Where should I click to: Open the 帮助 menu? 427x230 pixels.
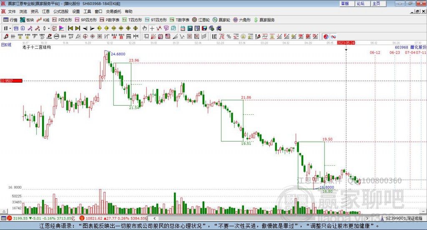[128, 11]
